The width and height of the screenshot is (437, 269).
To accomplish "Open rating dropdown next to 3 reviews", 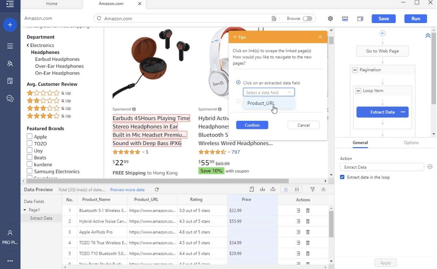I will pos(143,152).
